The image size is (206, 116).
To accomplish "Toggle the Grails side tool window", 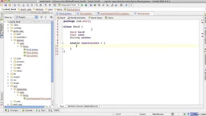I will [x=2, y=17].
